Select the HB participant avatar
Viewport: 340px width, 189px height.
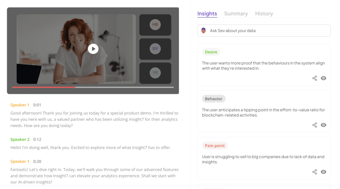pyautogui.click(x=155, y=24)
